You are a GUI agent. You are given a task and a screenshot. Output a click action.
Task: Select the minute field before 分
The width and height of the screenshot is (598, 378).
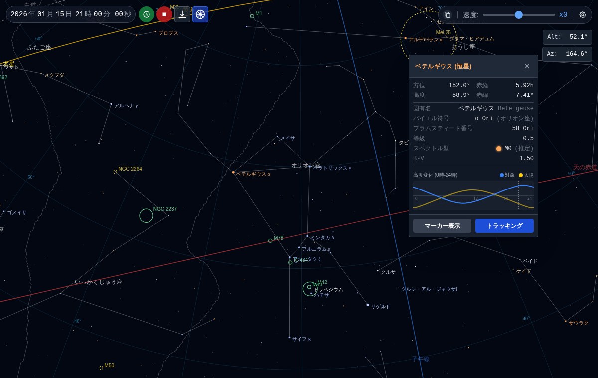click(x=98, y=14)
